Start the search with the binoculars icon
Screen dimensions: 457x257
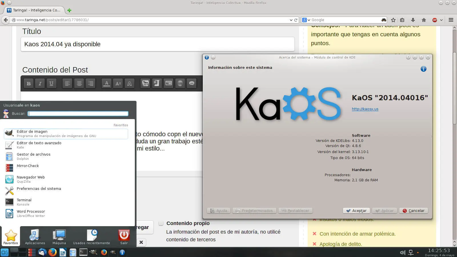(x=384, y=20)
